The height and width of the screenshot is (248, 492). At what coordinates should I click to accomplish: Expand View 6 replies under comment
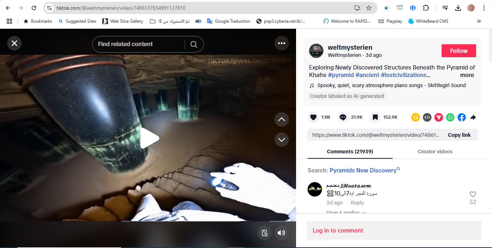[x=346, y=212]
